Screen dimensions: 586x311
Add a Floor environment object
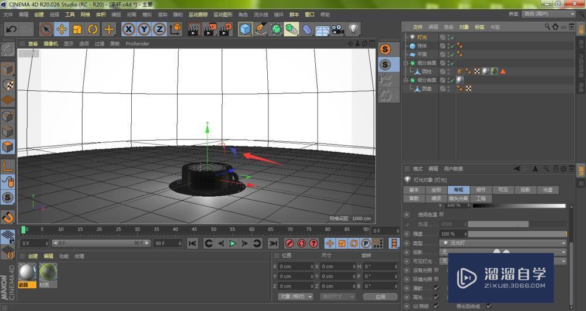322,29
